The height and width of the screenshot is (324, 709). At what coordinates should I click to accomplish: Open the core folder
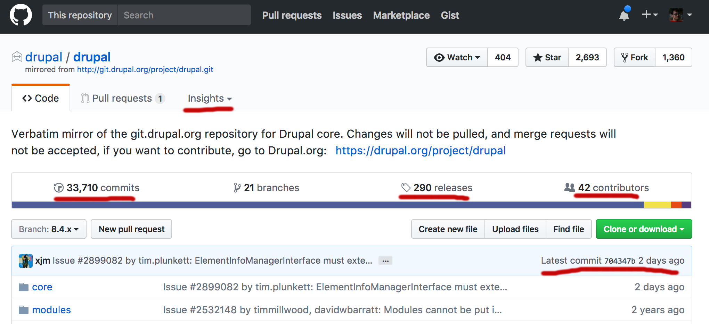(x=42, y=287)
